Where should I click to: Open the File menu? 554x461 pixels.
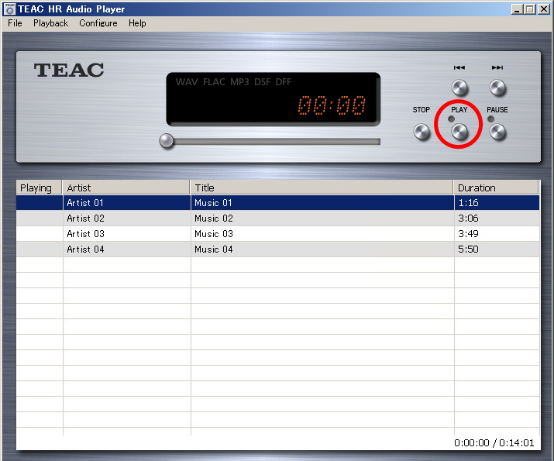[15, 23]
